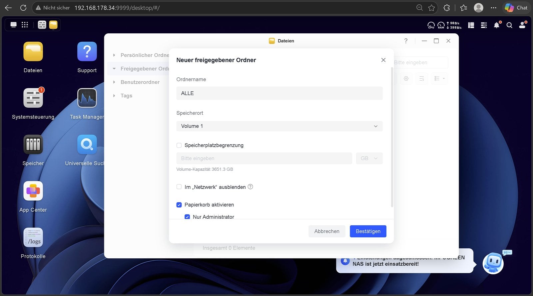
Task: Open the app grid launcher icon
Action: (x=25, y=25)
